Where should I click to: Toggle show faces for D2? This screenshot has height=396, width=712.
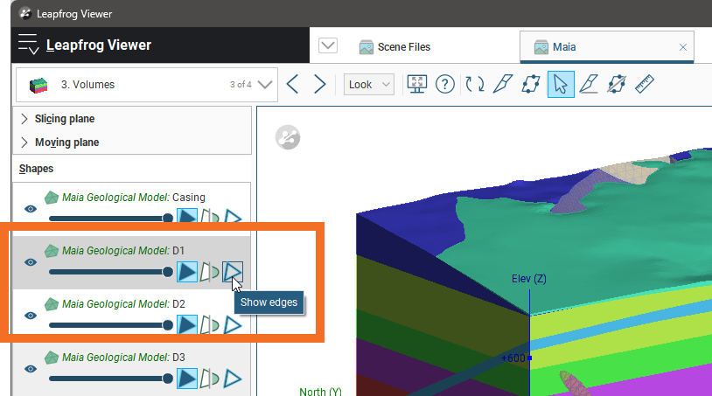(187, 325)
